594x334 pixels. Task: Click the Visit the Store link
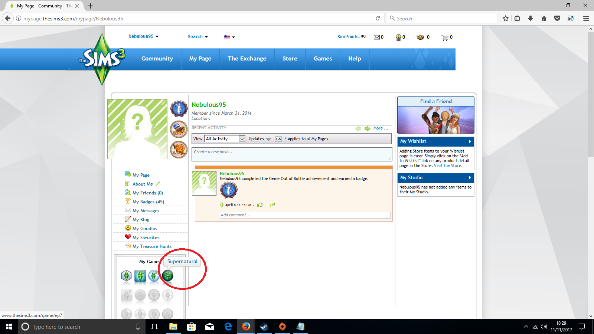tap(448, 166)
